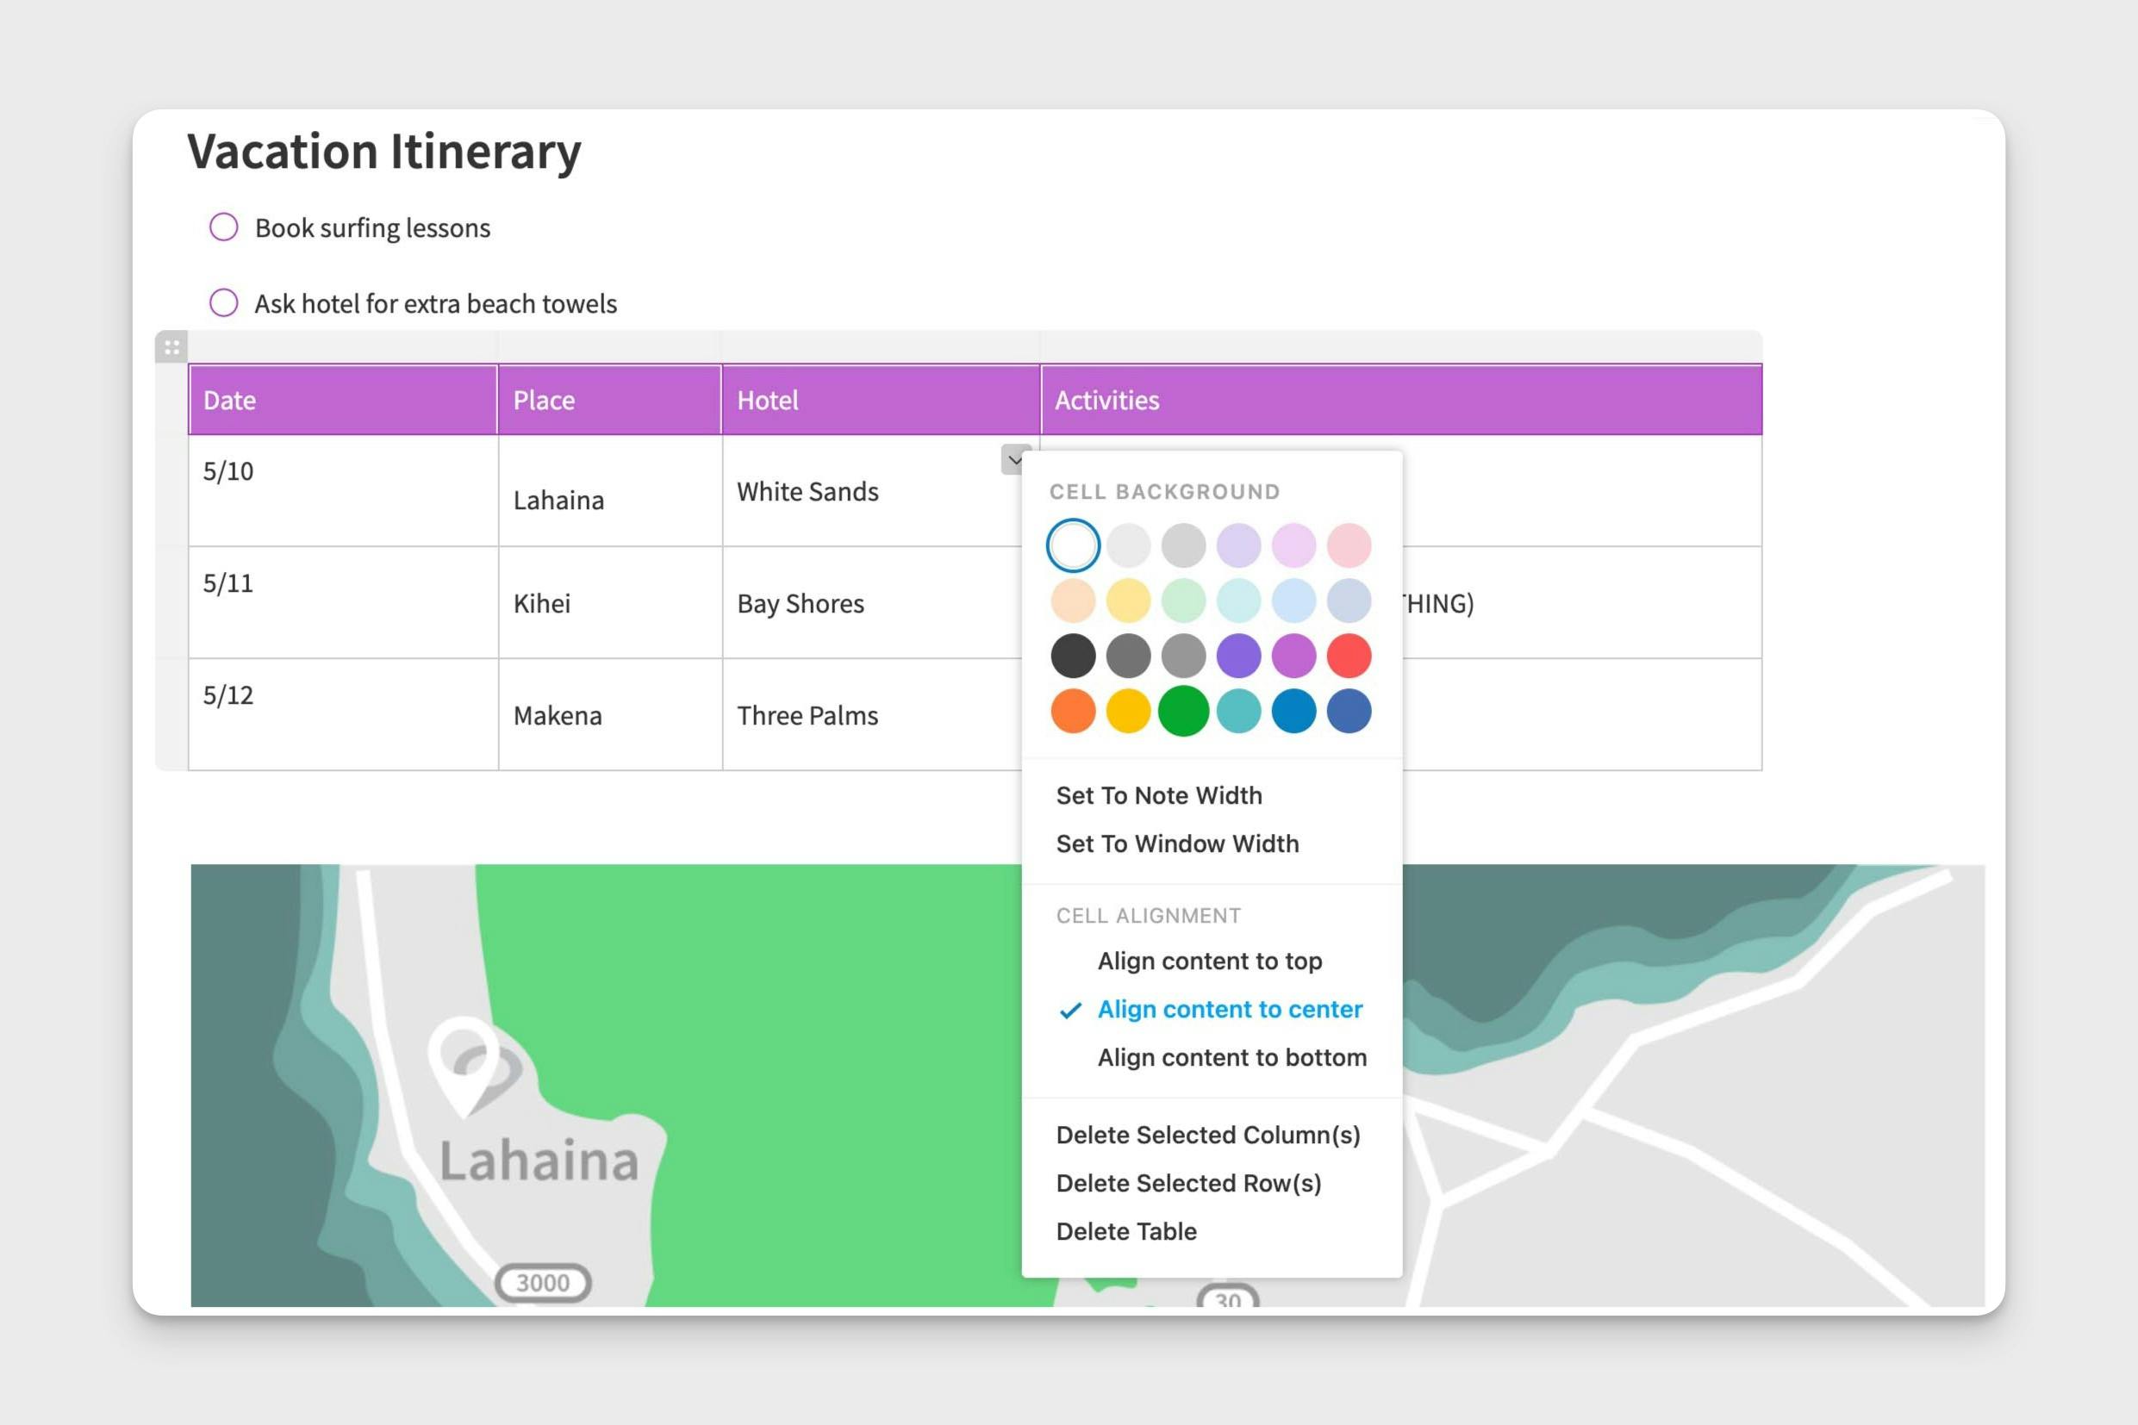Screen dimensions: 2138x1425
Task: Check off Book surfing lessons task
Action: coord(223,227)
